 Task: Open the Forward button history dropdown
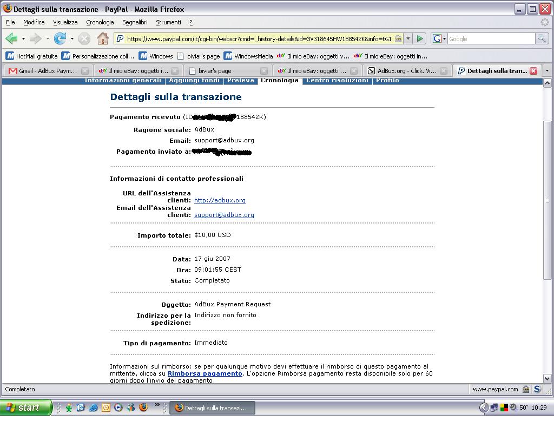(x=48, y=38)
